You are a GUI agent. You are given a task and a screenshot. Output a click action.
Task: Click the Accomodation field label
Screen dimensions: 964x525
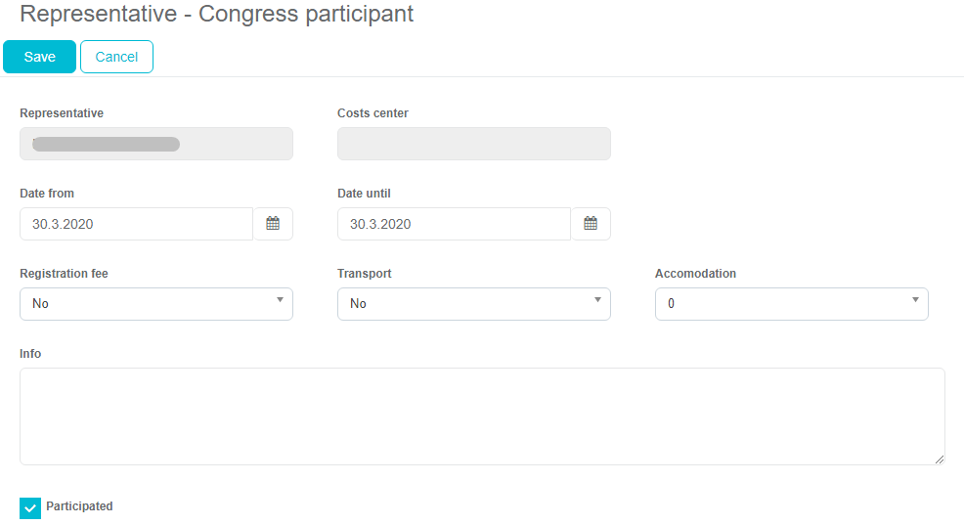(x=695, y=274)
